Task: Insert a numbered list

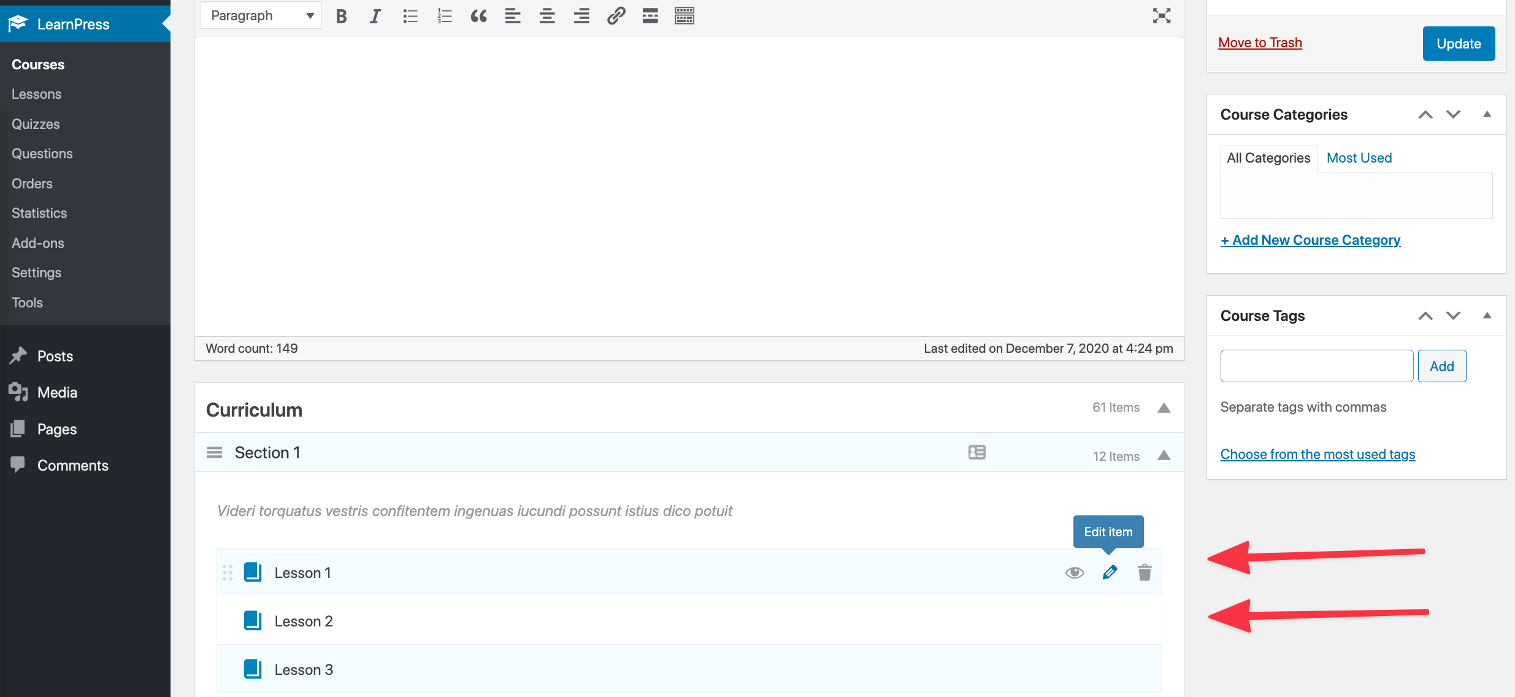Action: [444, 16]
